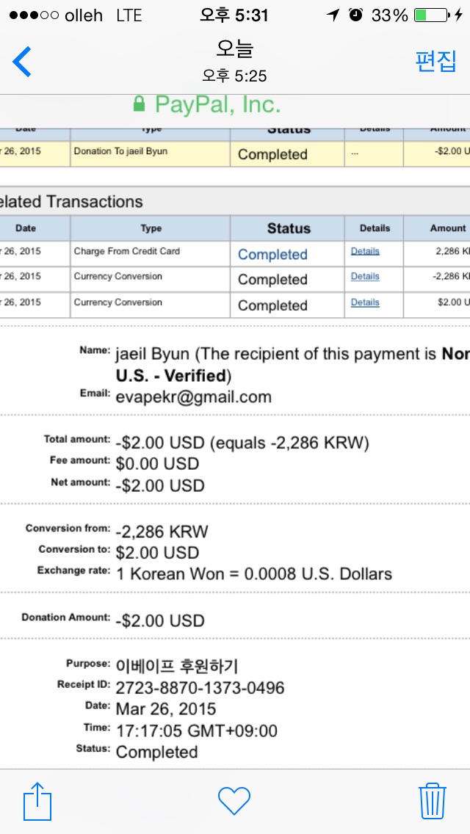Tap the evapekr@gmail.com email address
Screen dimensions: 470x834
pos(193,397)
